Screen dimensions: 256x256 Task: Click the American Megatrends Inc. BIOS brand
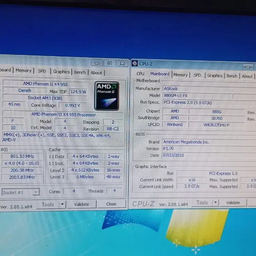point(209,142)
